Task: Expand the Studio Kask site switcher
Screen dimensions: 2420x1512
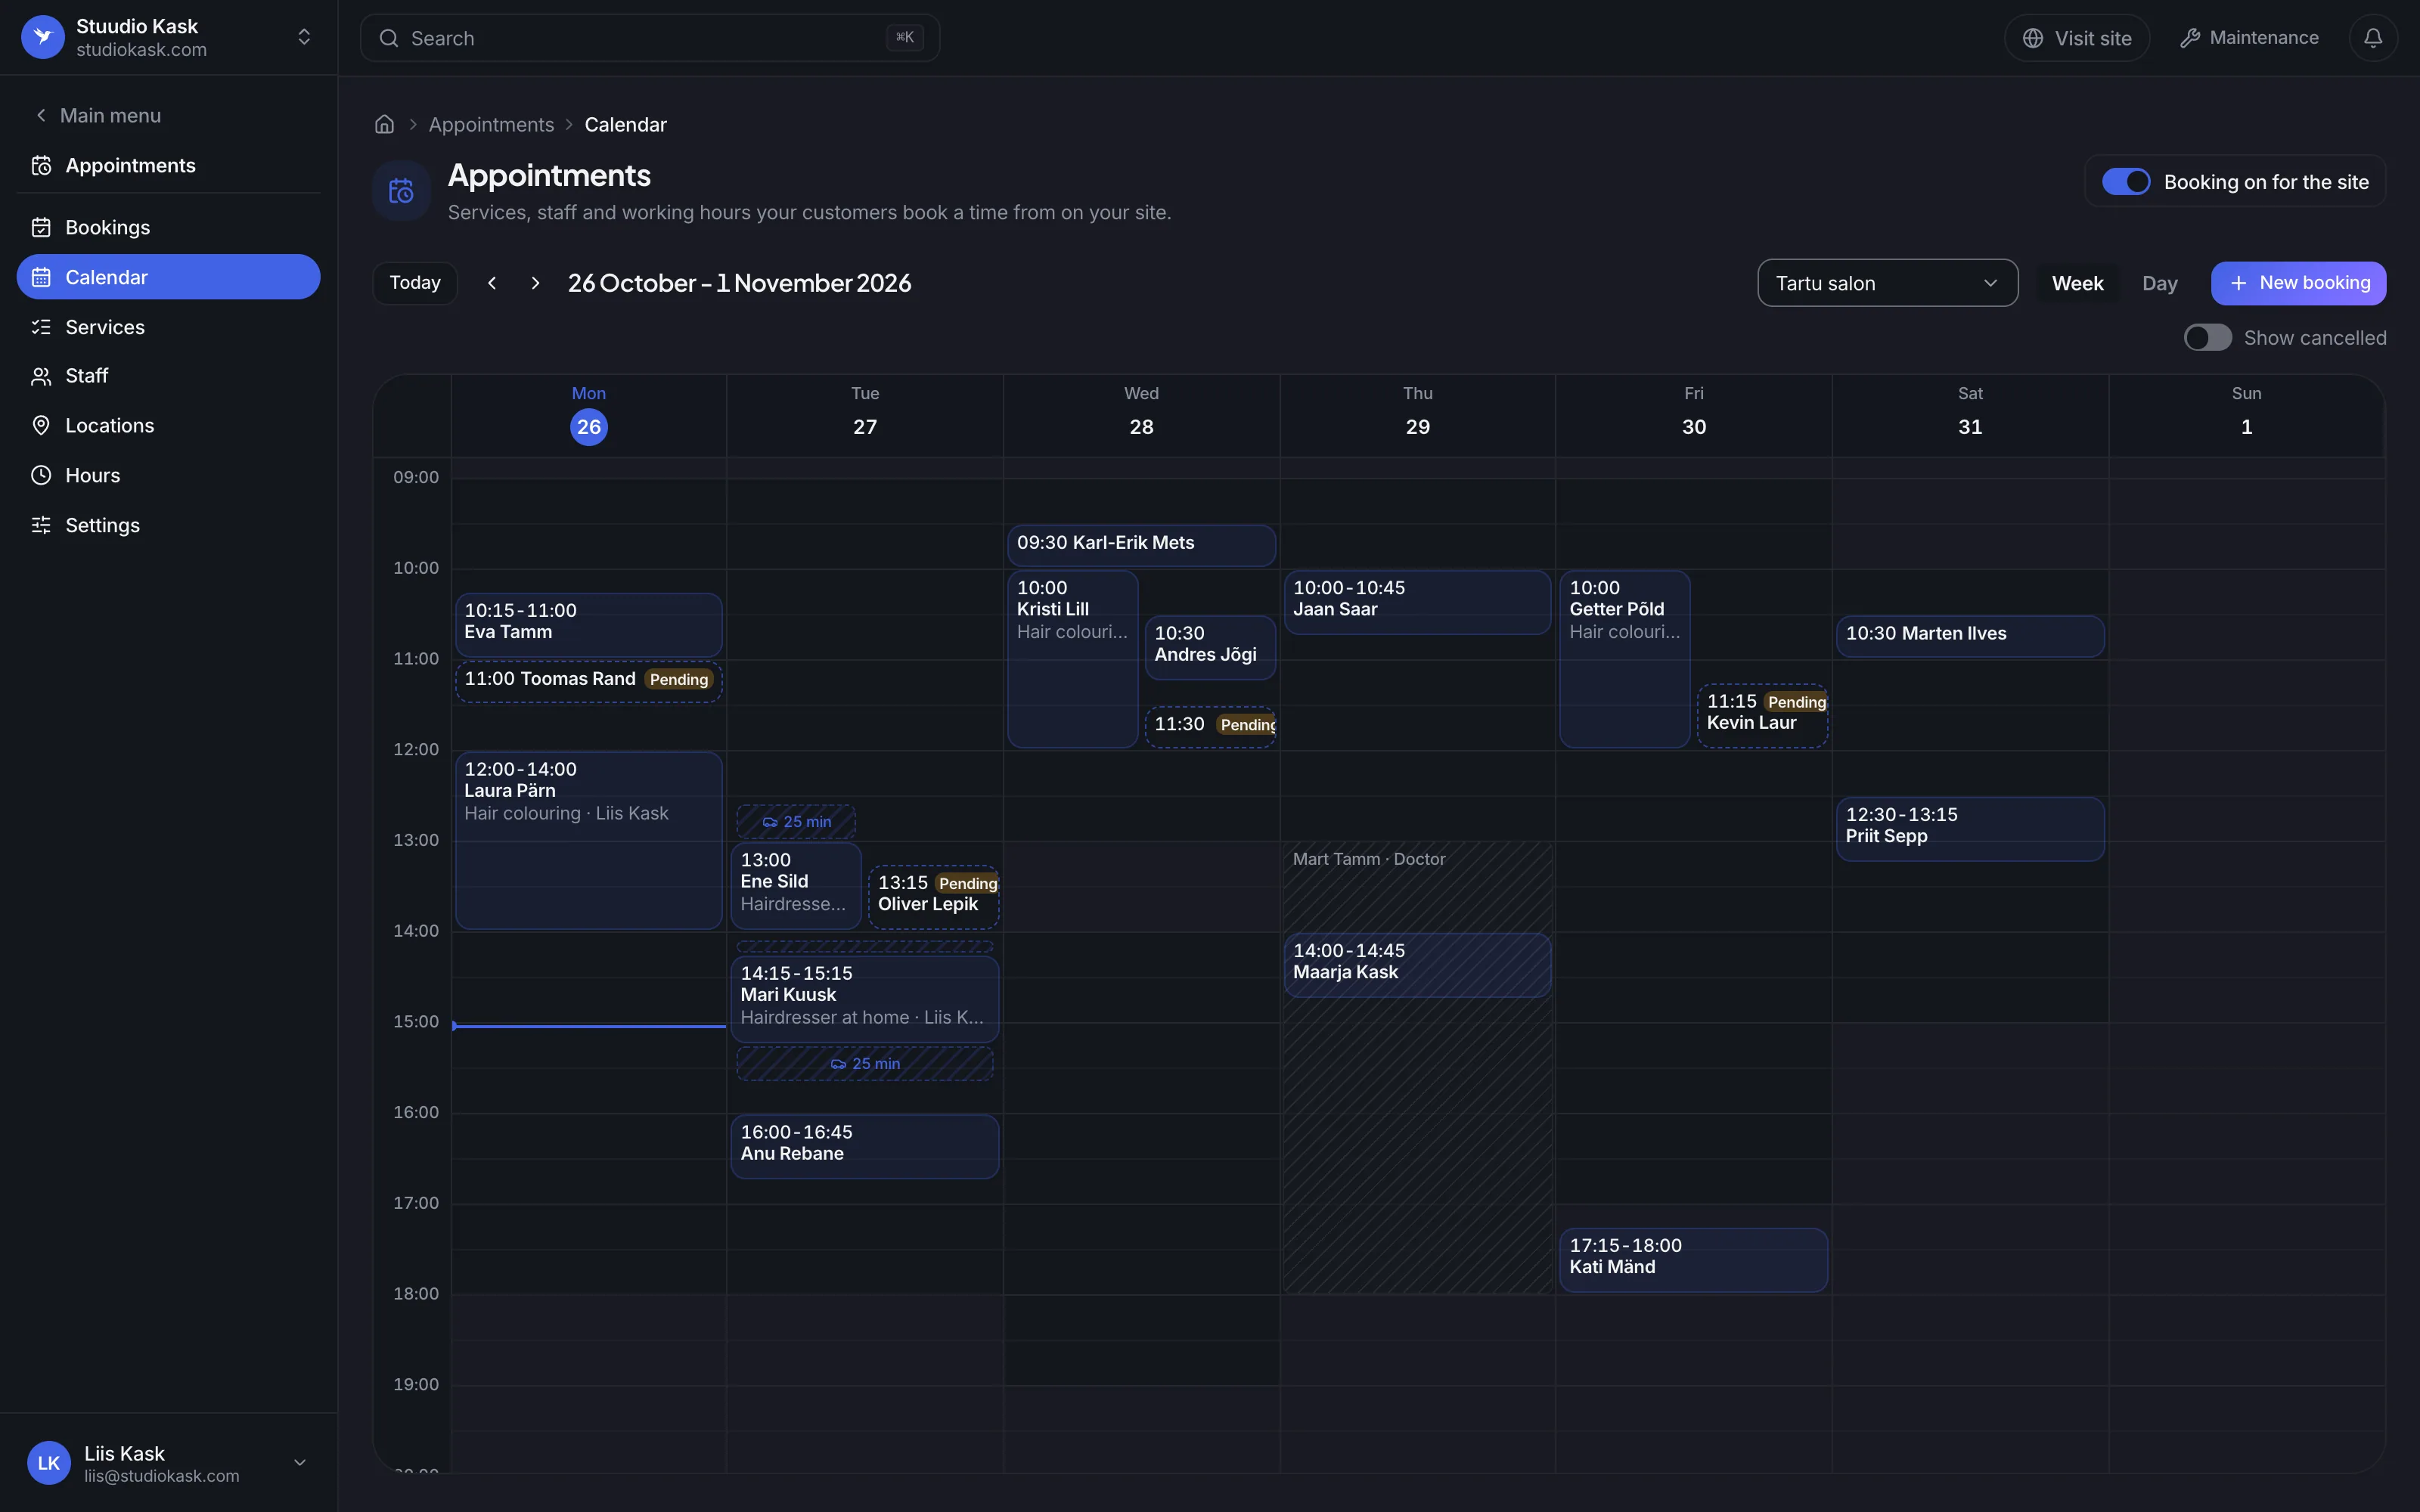Action: 304,37
